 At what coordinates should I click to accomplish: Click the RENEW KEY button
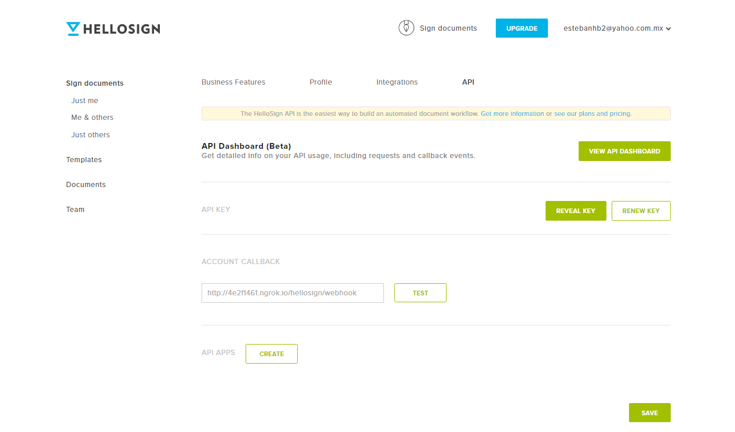pos(641,211)
